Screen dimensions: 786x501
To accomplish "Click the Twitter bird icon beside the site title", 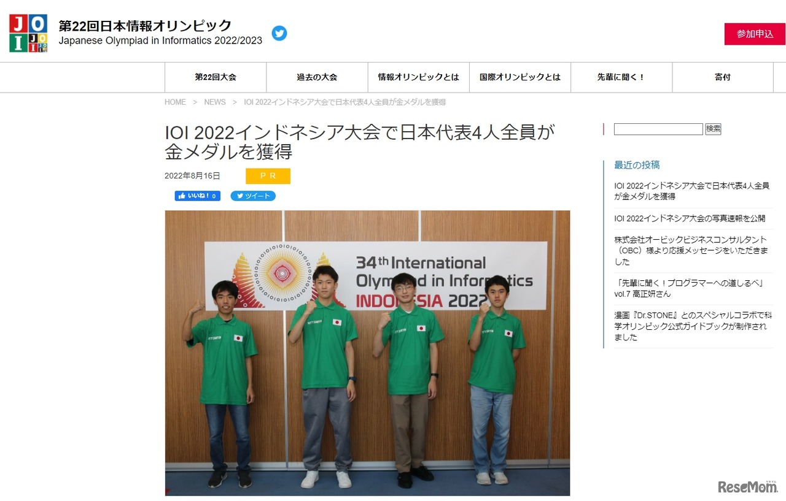I will [x=279, y=34].
